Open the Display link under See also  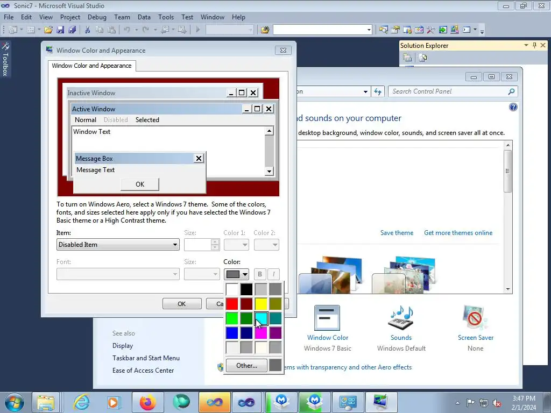click(123, 346)
